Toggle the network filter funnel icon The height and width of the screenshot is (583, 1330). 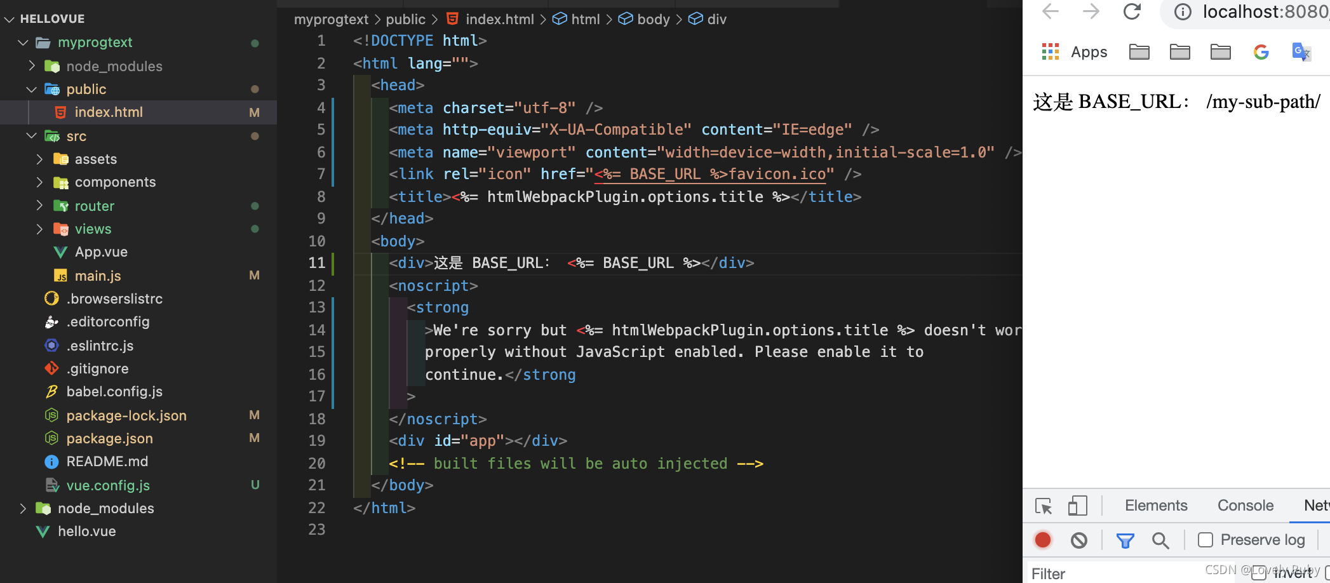1125,540
